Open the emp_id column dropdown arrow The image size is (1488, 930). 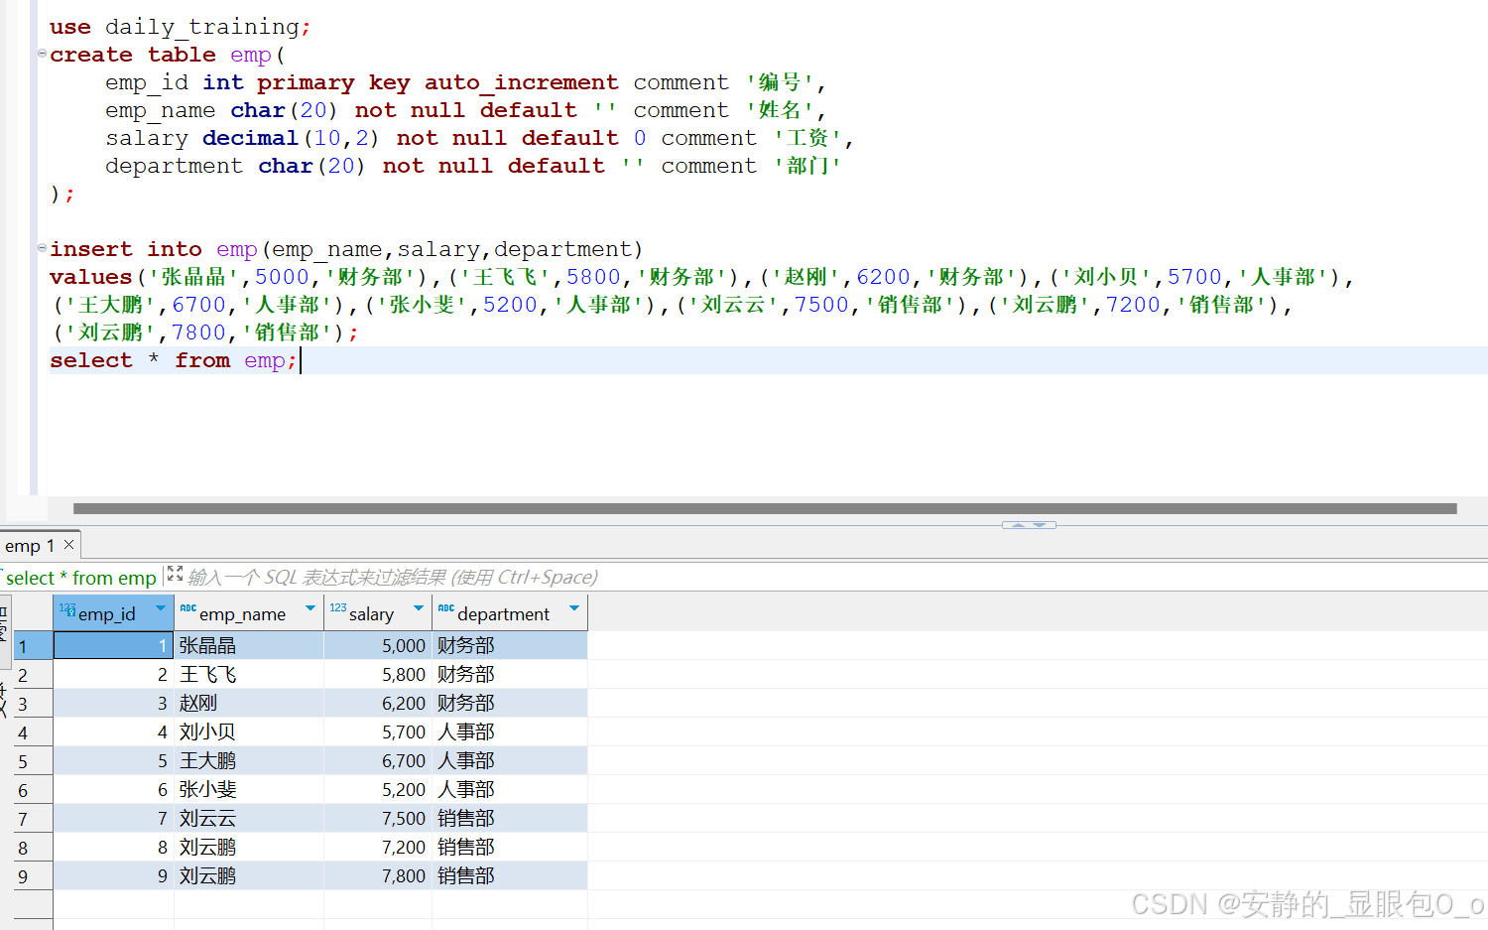coord(161,608)
